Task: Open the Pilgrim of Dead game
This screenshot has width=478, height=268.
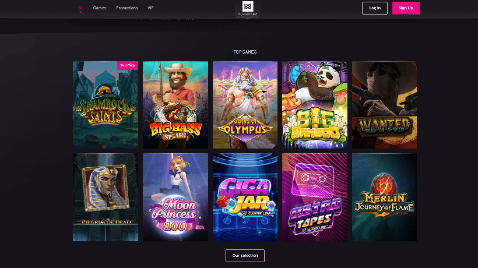Action: pos(106,197)
